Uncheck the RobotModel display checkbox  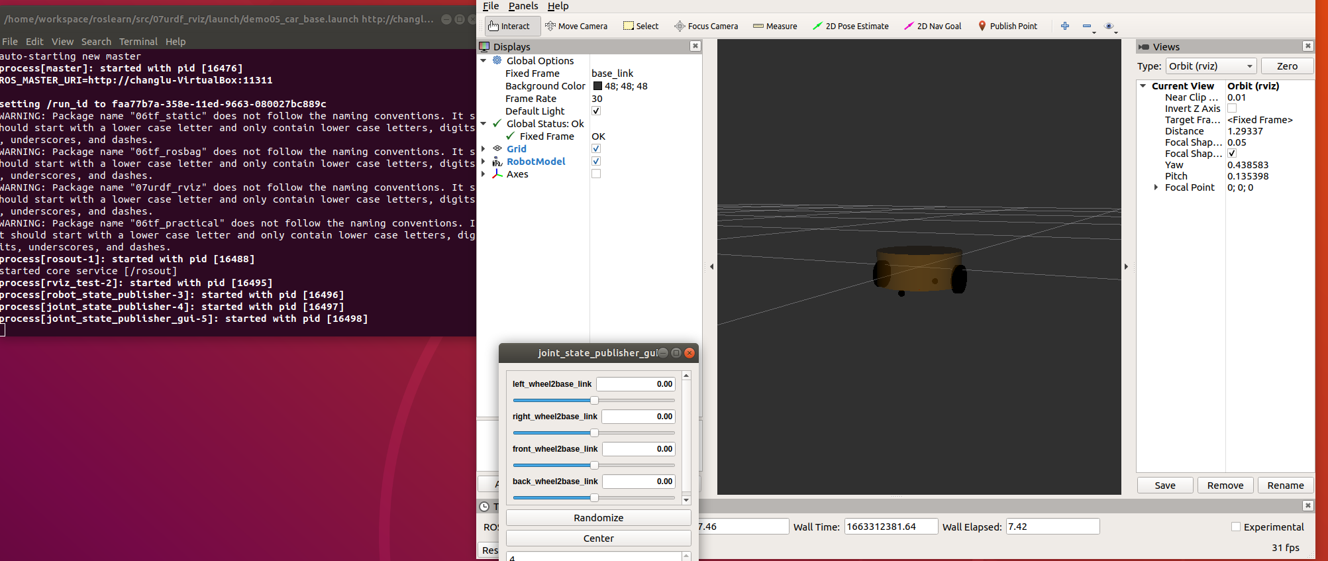[x=596, y=162]
